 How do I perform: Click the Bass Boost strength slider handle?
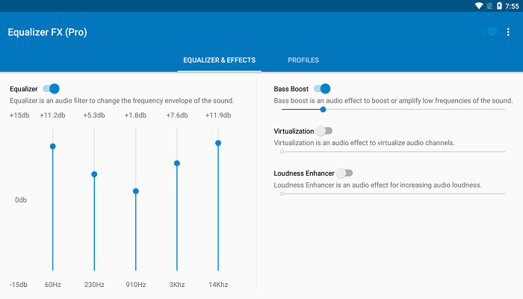(x=323, y=109)
